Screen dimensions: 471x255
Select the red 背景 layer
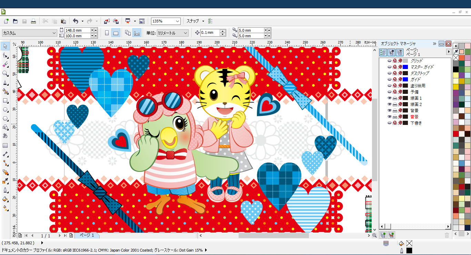(414, 117)
